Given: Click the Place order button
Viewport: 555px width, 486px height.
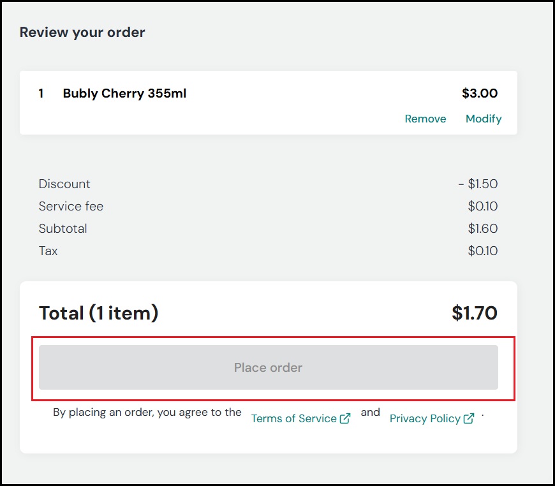Looking at the screenshot, I should (269, 367).
